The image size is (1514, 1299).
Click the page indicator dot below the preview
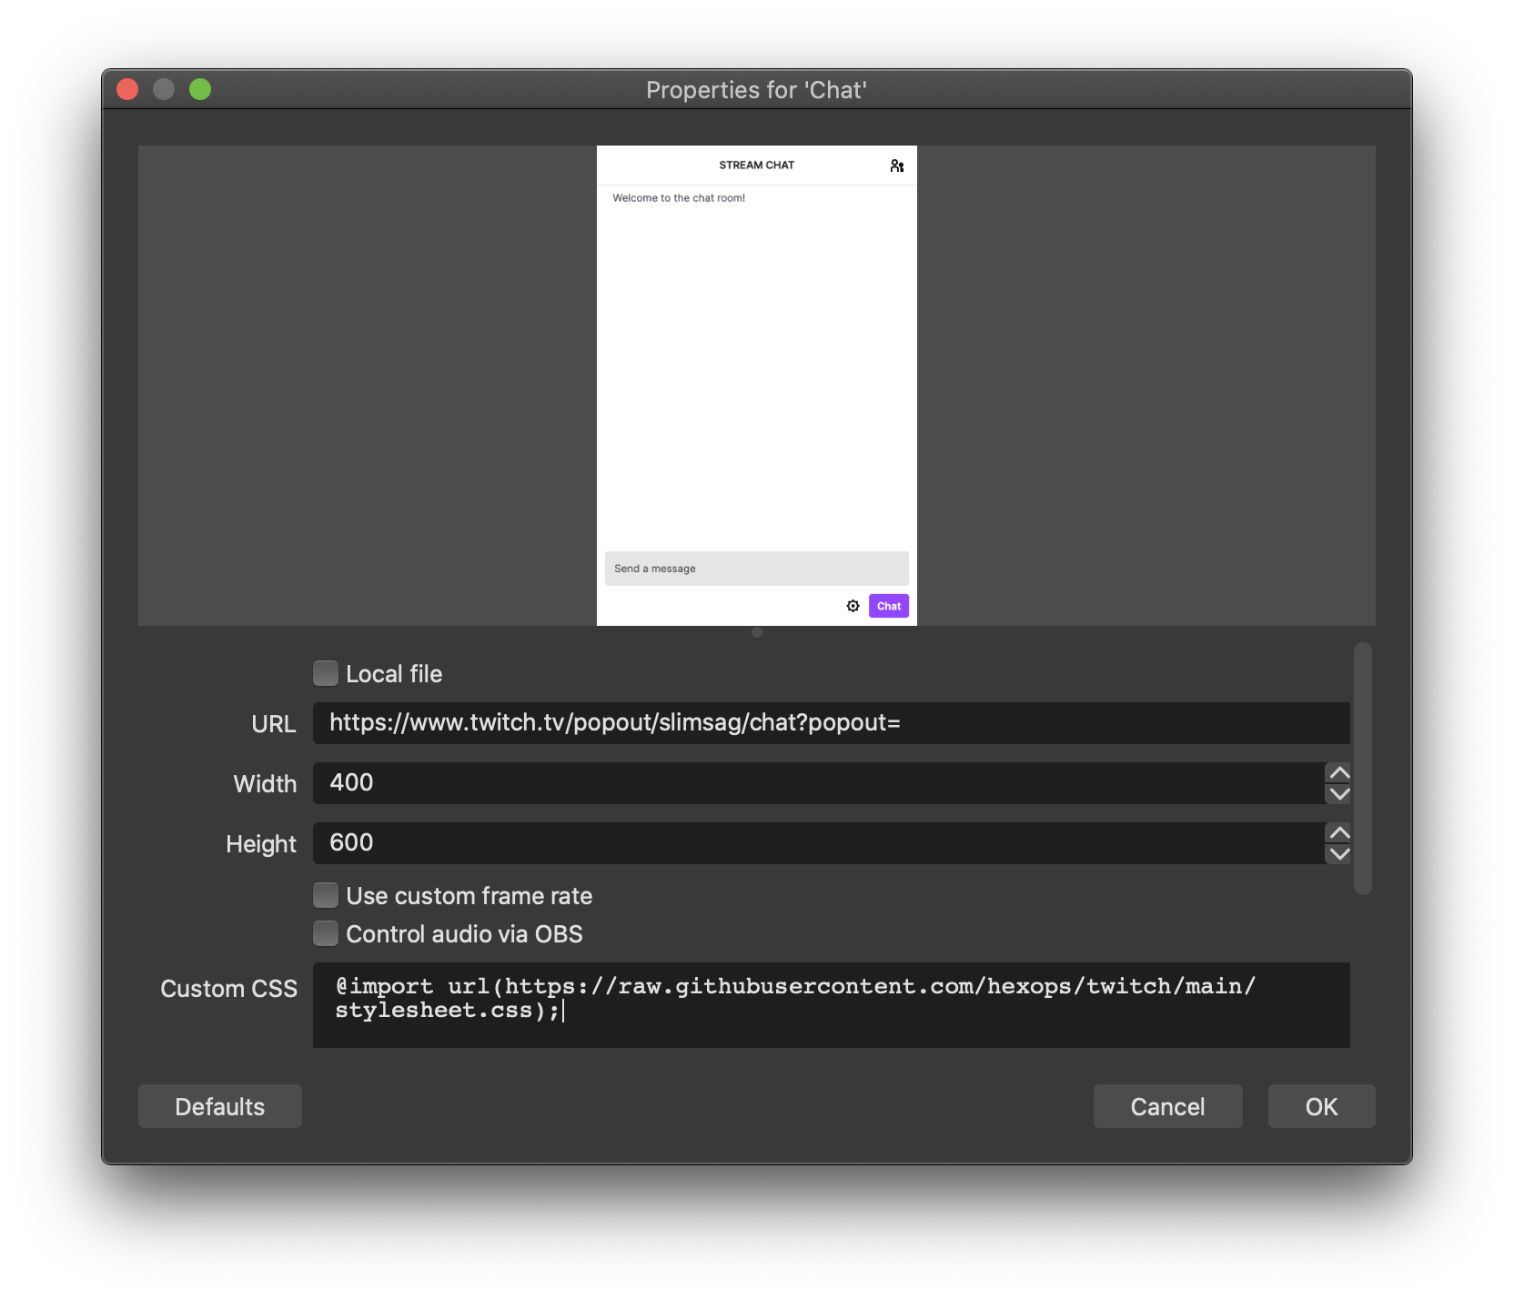point(756,633)
